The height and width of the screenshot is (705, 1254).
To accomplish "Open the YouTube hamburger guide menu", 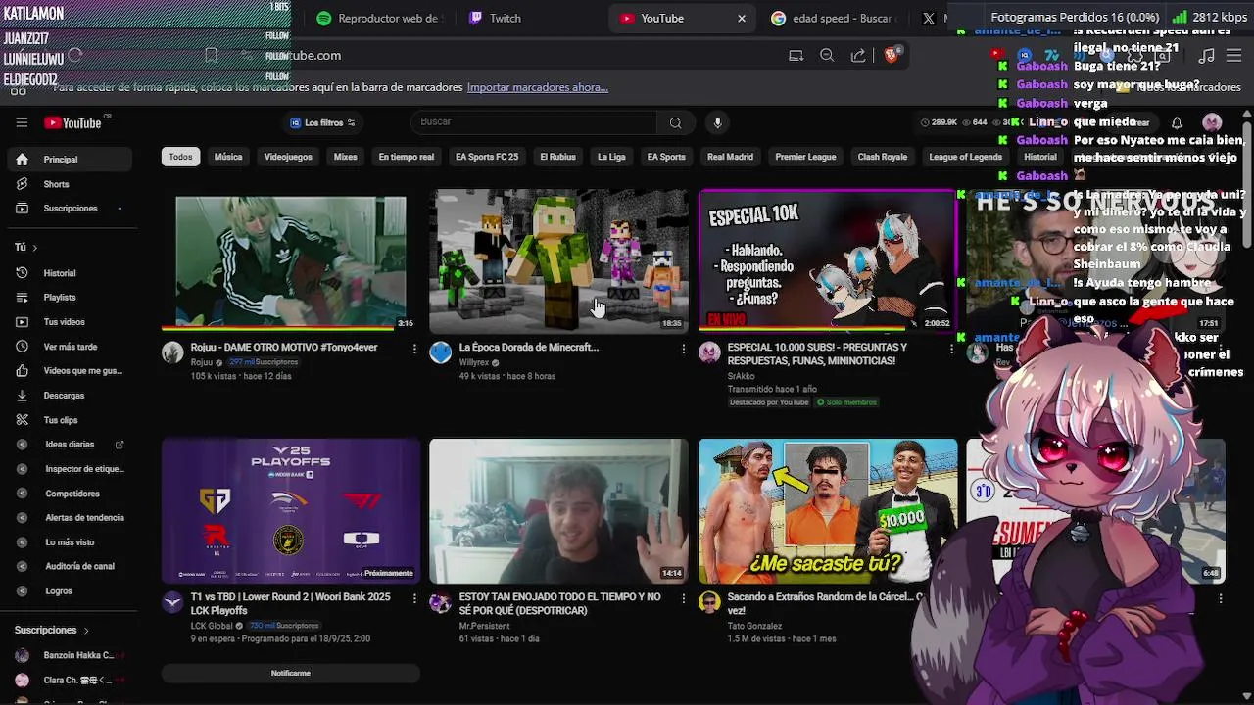I will click(22, 122).
